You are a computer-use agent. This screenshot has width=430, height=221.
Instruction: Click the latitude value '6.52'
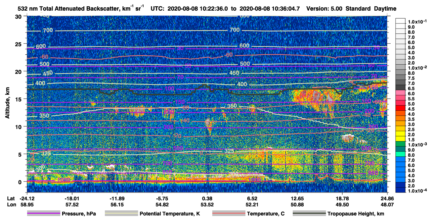(x=252, y=198)
